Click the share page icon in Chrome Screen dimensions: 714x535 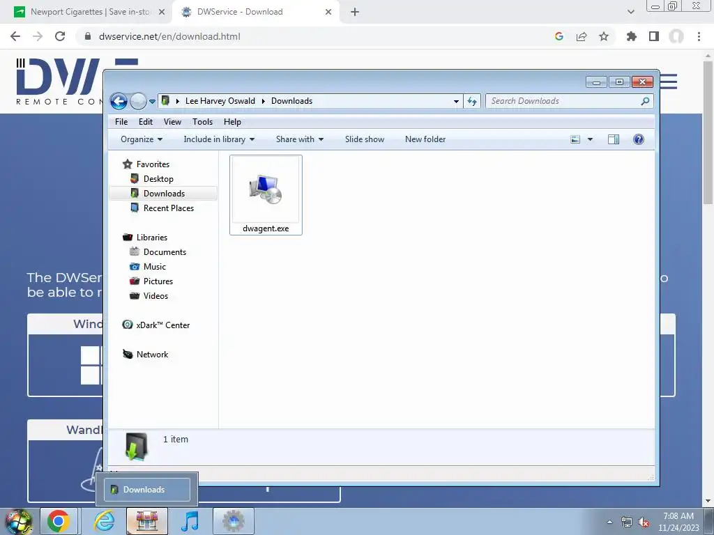point(582,36)
